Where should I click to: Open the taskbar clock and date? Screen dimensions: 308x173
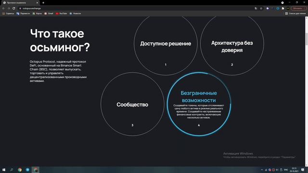(x=294, y=170)
